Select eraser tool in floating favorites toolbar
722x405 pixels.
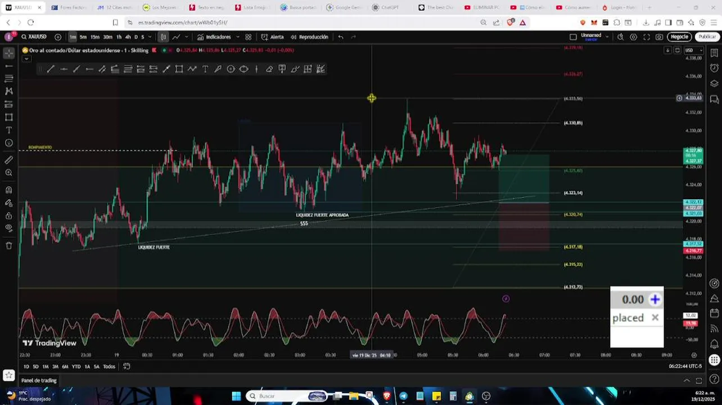[269, 69]
